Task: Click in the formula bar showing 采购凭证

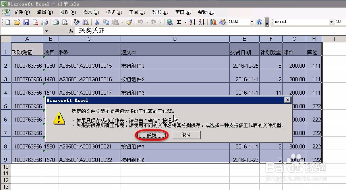Action: coord(210,31)
